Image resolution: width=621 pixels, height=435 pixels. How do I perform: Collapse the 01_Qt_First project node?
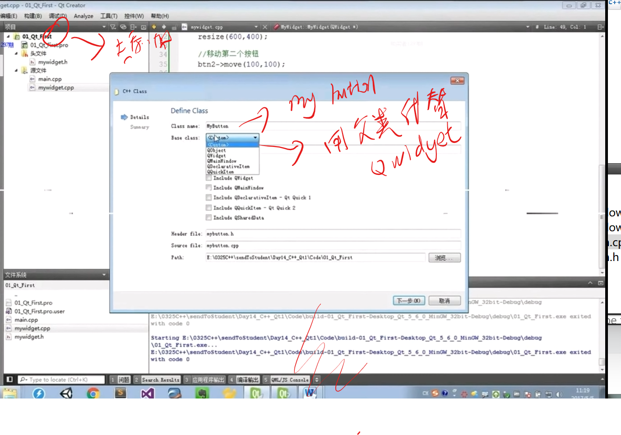[9, 36]
